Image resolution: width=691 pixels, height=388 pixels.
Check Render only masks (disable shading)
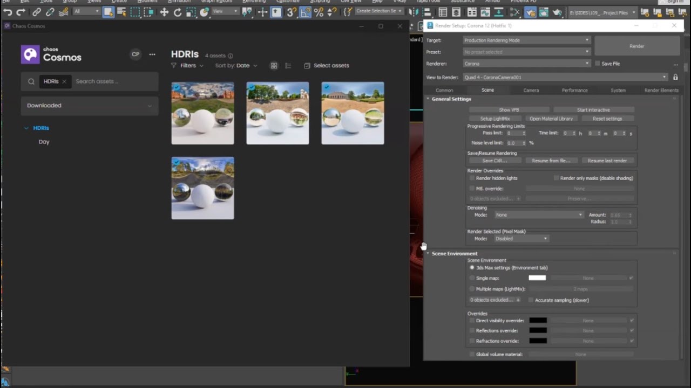point(556,178)
